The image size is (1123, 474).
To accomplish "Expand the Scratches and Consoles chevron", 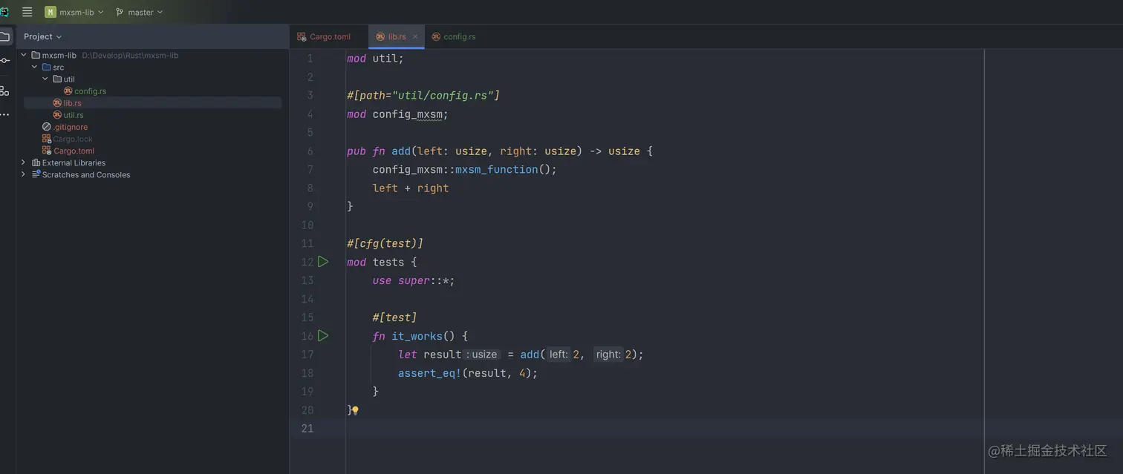I will coord(24,174).
